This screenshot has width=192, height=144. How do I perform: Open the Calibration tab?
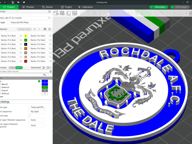point(86,7)
